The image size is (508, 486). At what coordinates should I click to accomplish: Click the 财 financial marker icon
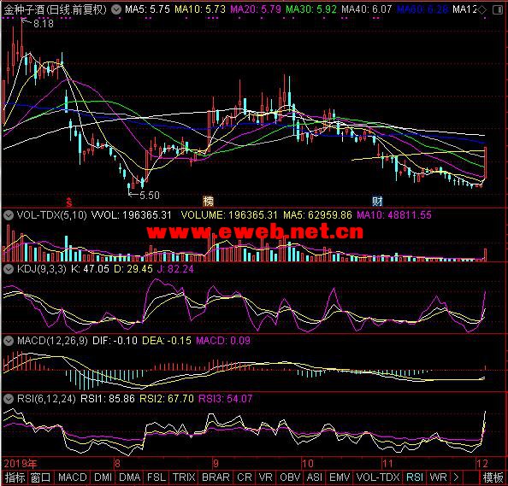click(x=377, y=202)
